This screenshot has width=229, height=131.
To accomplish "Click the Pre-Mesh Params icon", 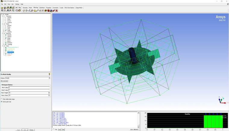I will (45, 10).
